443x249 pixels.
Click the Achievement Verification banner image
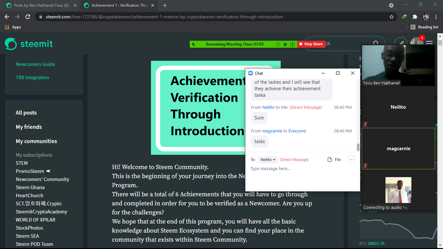(216, 108)
